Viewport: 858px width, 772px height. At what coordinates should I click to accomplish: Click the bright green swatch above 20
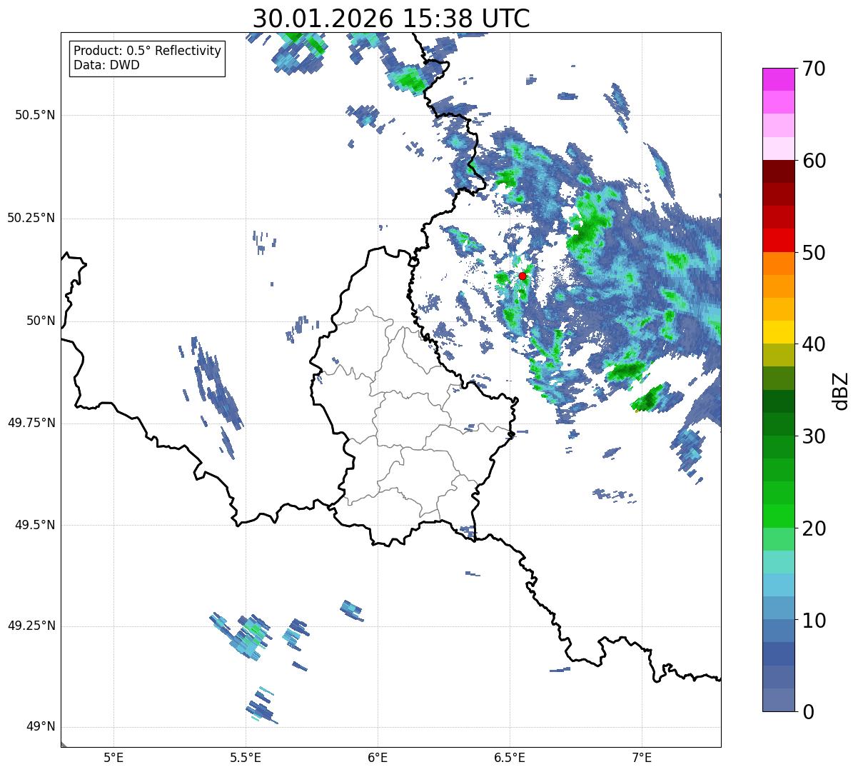click(x=778, y=516)
